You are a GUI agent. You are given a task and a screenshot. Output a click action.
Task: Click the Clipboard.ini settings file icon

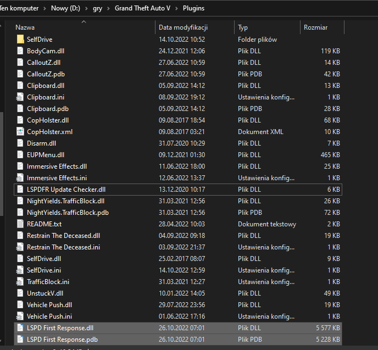point(20,97)
